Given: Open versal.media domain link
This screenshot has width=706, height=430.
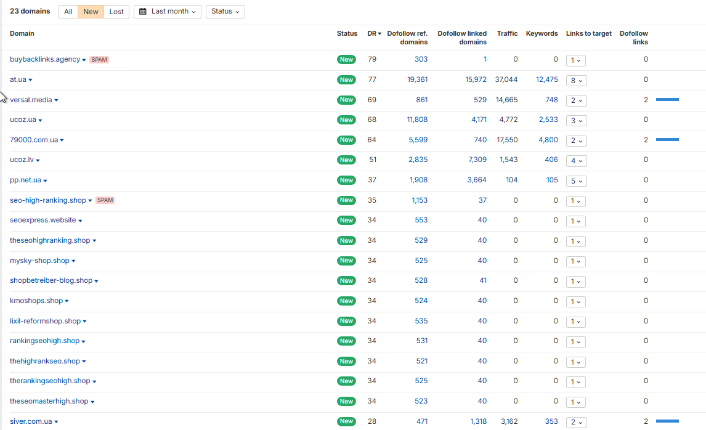Looking at the screenshot, I should point(31,100).
